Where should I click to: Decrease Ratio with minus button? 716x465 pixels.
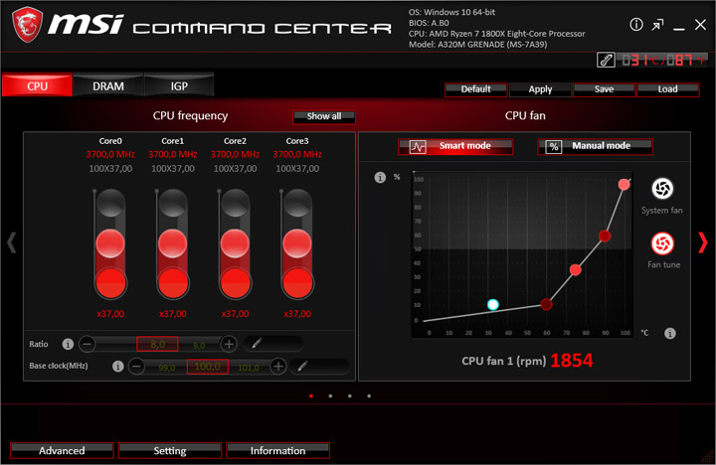(88, 344)
